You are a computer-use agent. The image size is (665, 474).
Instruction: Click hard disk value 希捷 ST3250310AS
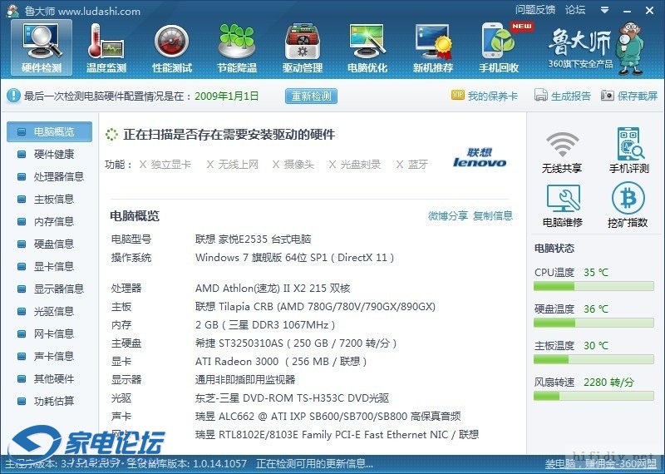(x=296, y=343)
